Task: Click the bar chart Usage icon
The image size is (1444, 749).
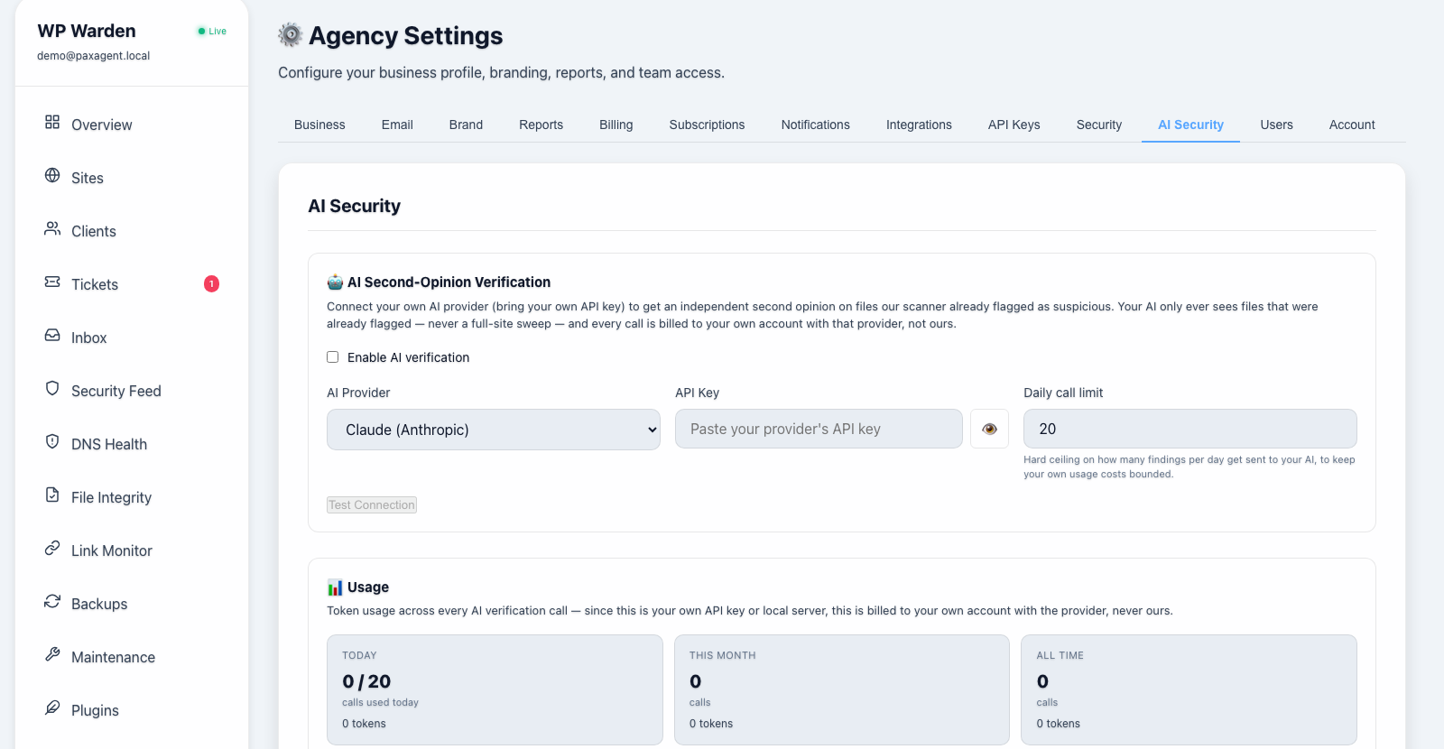Action: pos(335,587)
